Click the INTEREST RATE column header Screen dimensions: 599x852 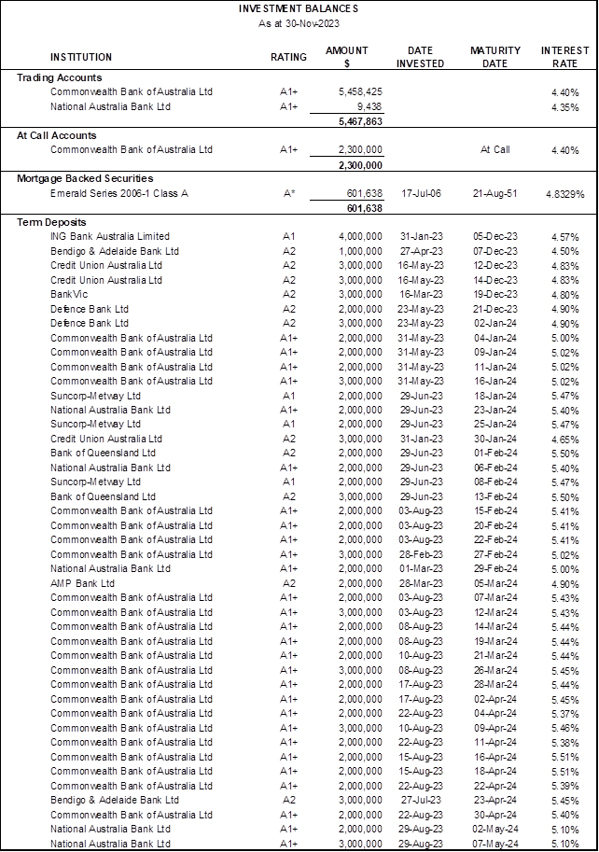[x=564, y=57]
